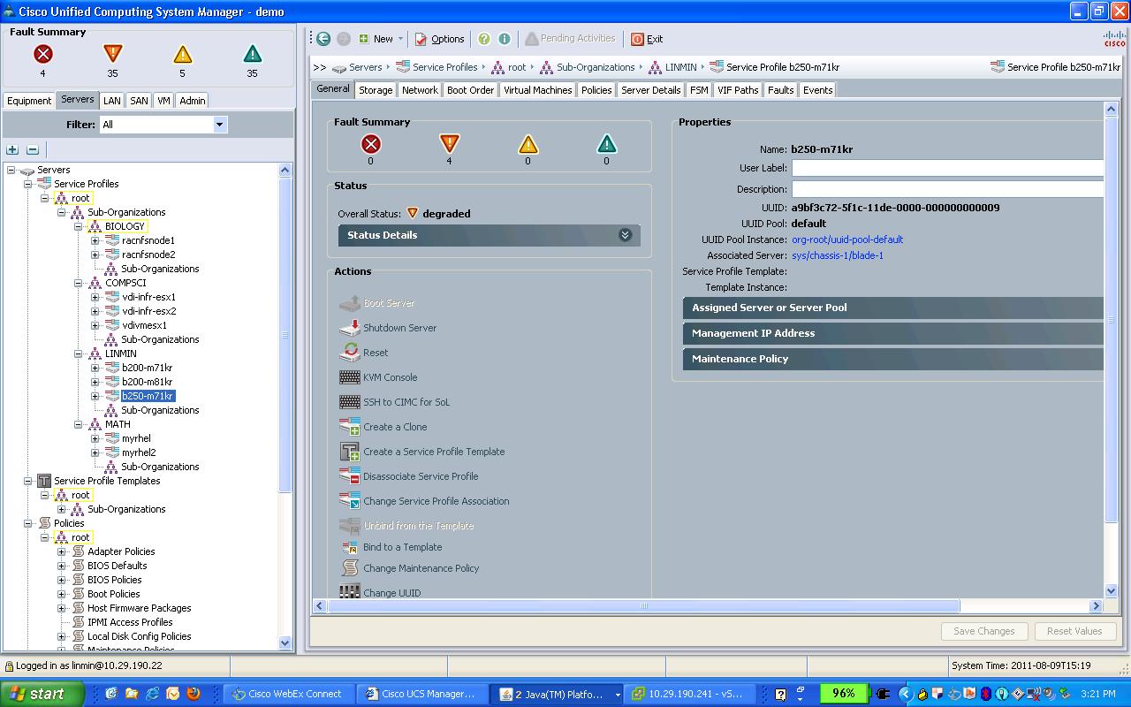The image size is (1131, 707).
Task: Select myrhel2 service profile in the tree
Action: [x=139, y=452]
